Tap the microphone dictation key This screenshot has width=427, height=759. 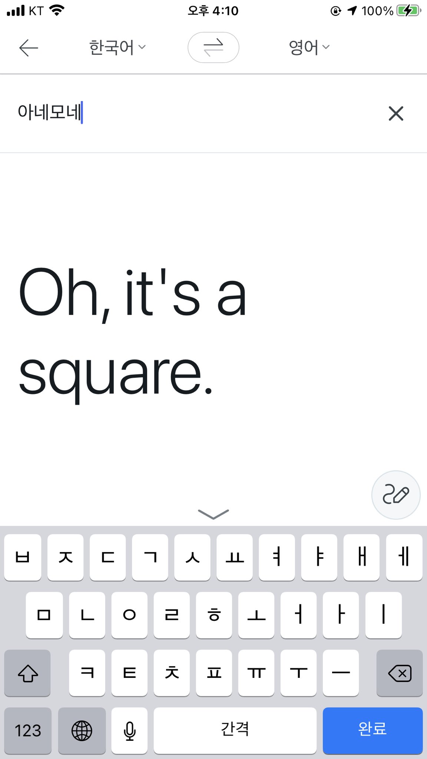point(129,730)
